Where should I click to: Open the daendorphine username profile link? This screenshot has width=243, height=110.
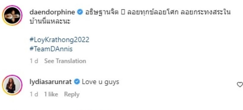(x=52, y=12)
